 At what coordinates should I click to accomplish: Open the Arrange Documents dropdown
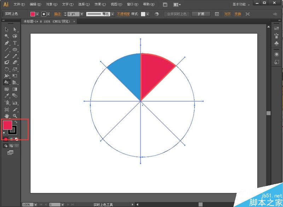[177, 5]
